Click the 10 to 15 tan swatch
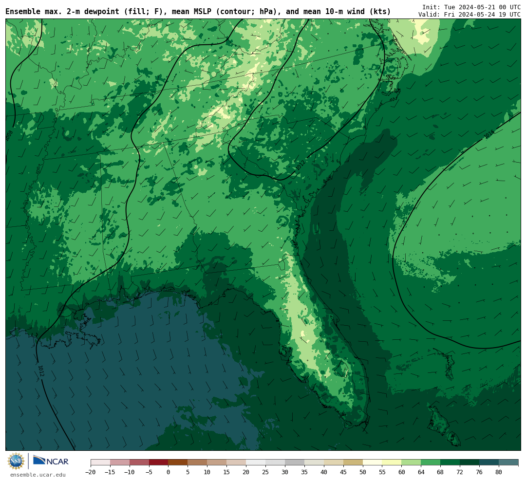This screenshot has width=526, height=481. click(217, 462)
